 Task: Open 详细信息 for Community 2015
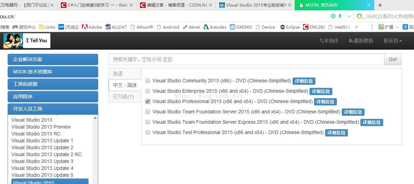[x=304, y=81]
